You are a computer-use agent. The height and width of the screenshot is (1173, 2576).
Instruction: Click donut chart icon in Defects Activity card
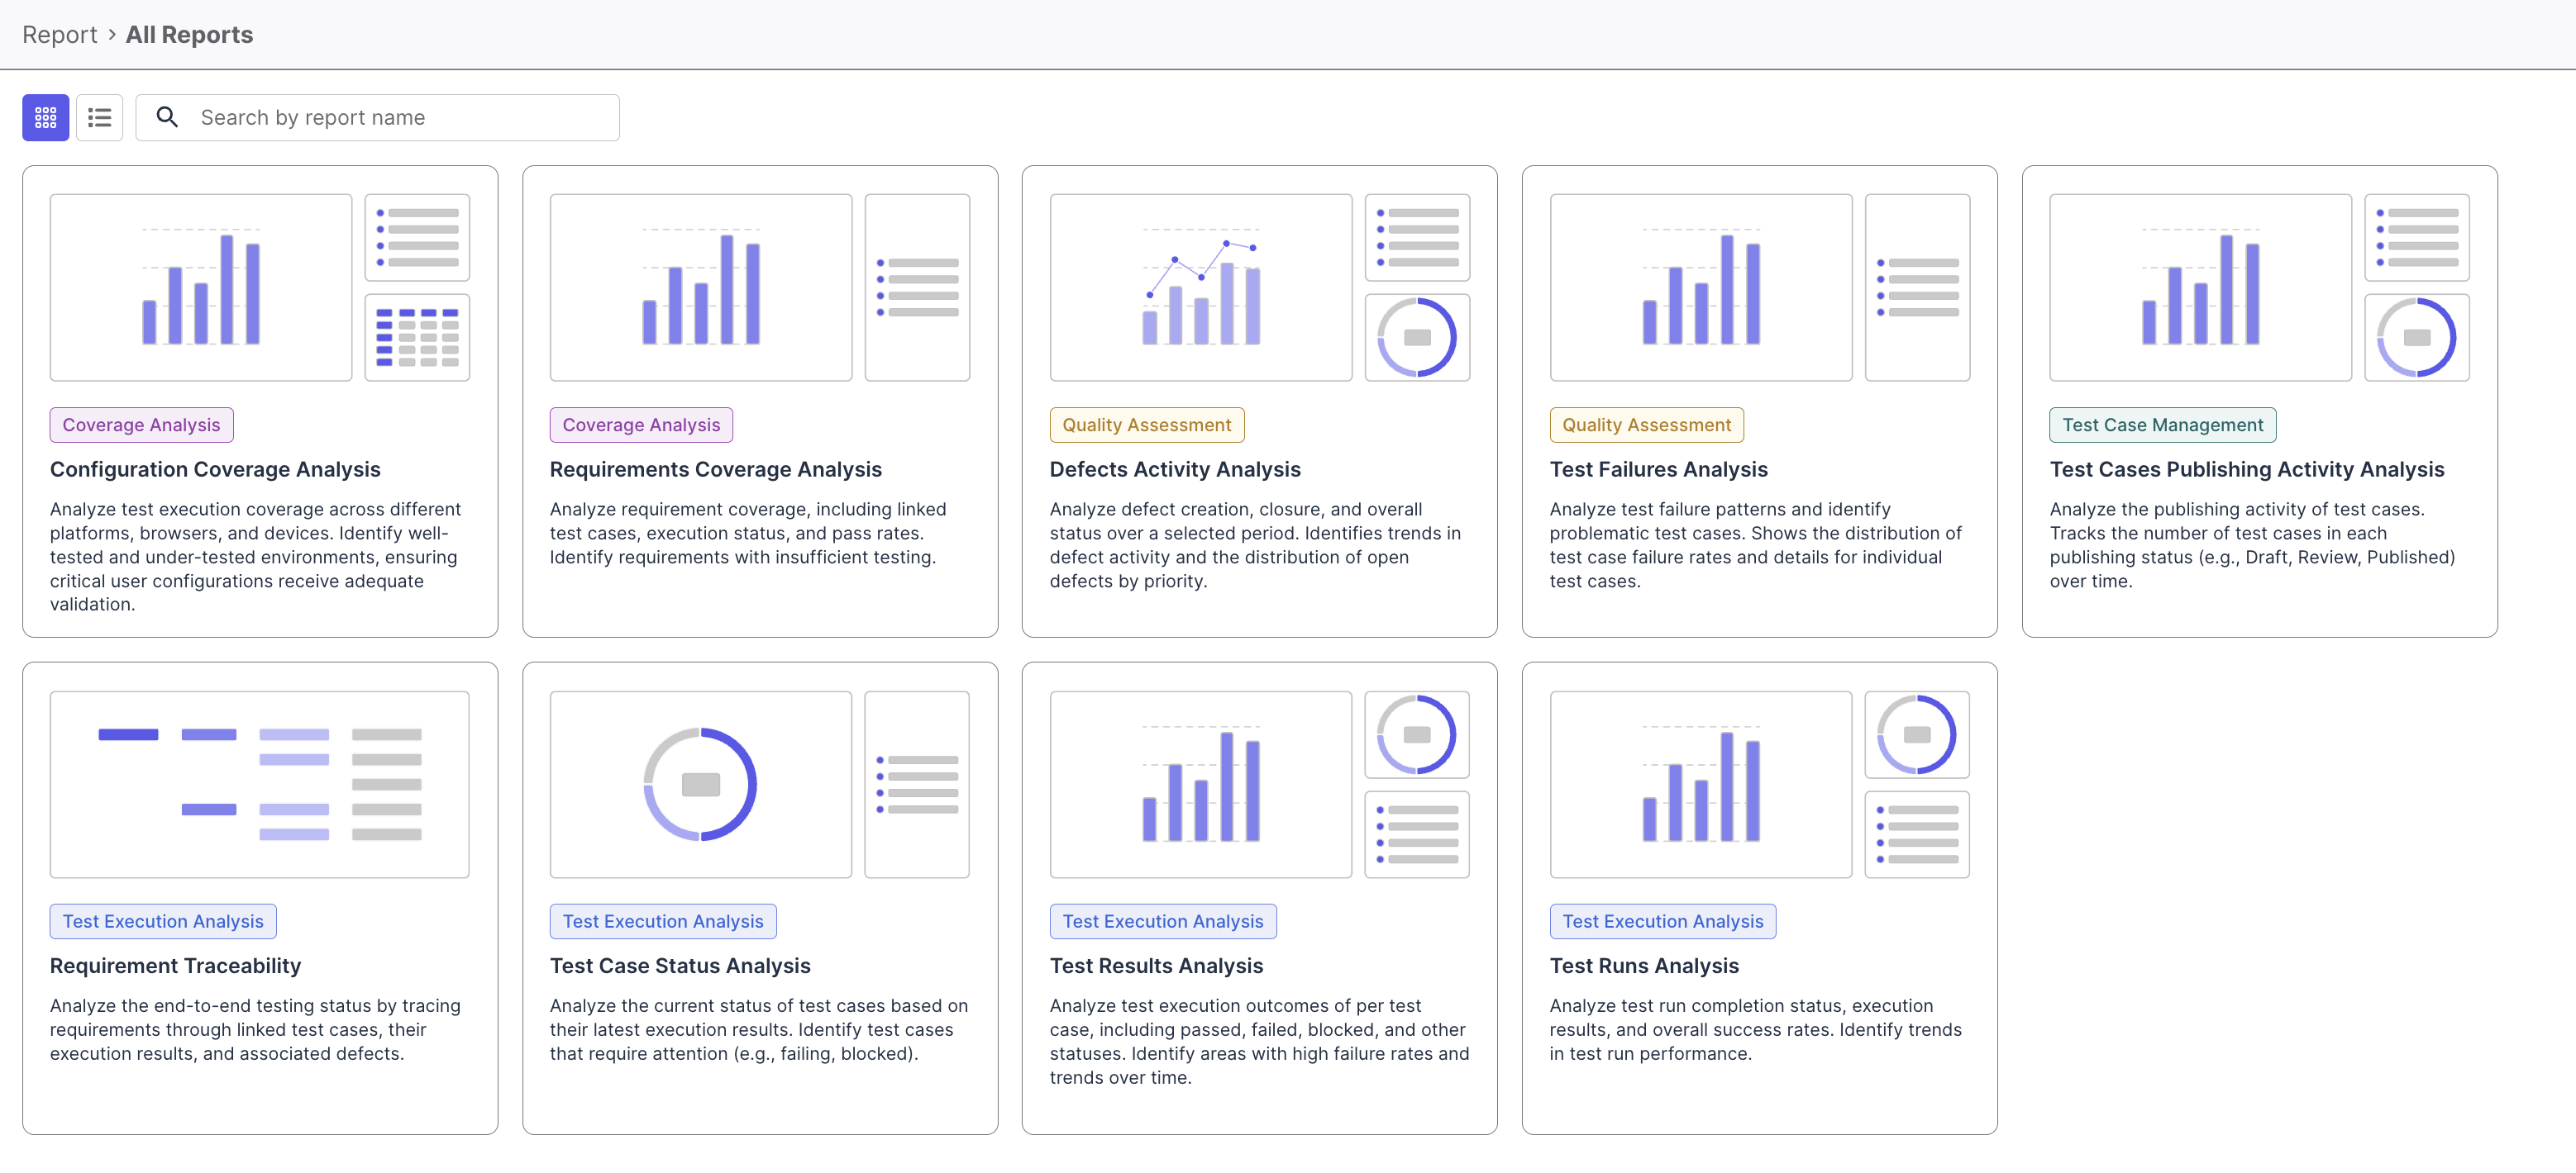pyautogui.click(x=1416, y=337)
